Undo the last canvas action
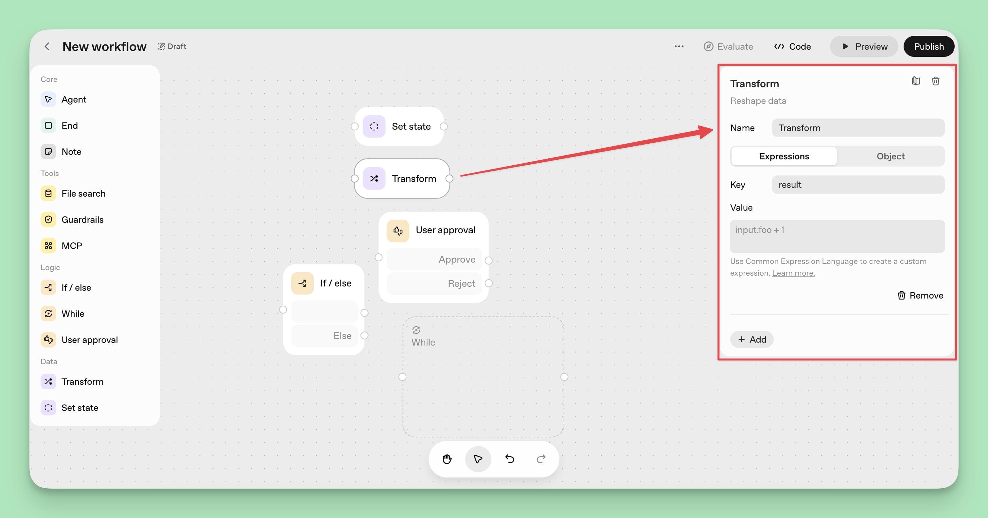The width and height of the screenshot is (988, 518). click(x=509, y=459)
